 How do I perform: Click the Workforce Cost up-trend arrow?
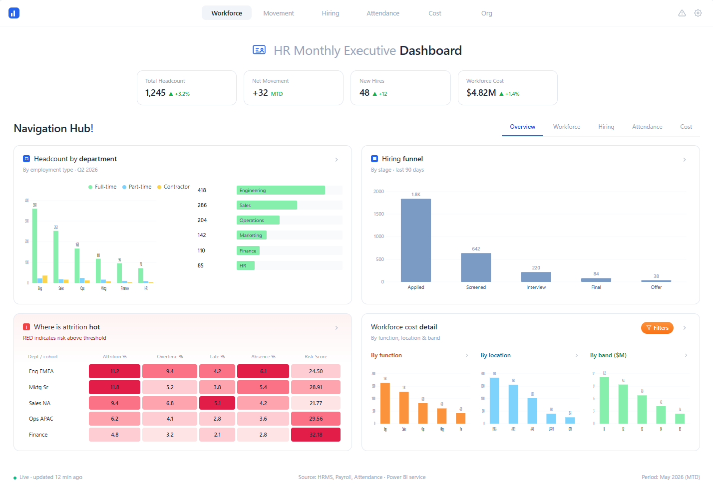(x=501, y=94)
